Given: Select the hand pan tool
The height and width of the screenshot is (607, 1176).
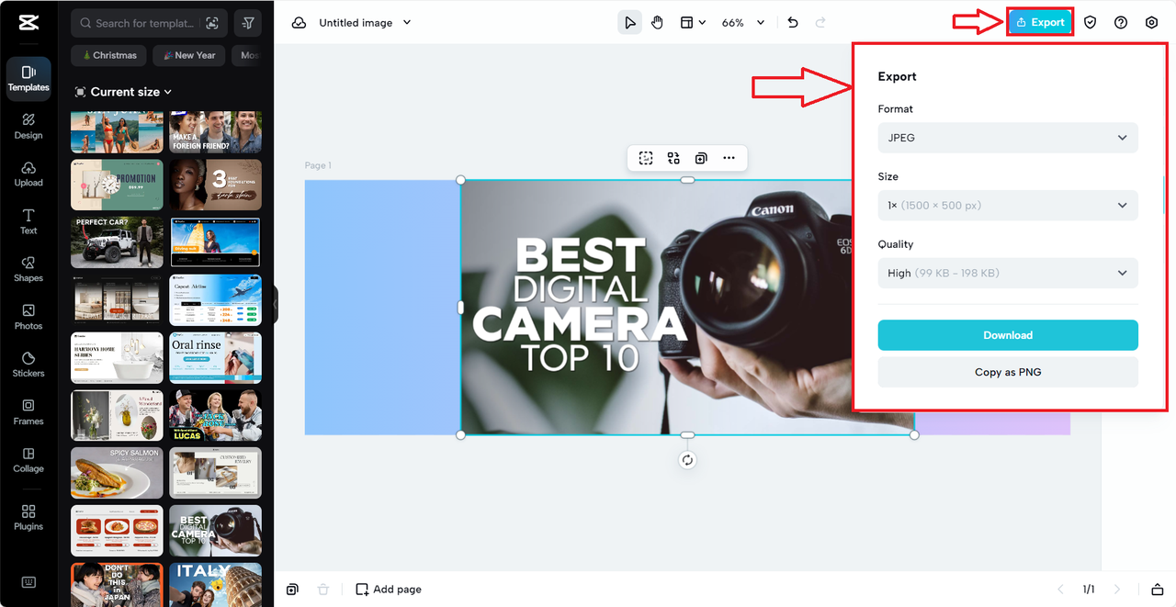Looking at the screenshot, I should coord(657,23).
